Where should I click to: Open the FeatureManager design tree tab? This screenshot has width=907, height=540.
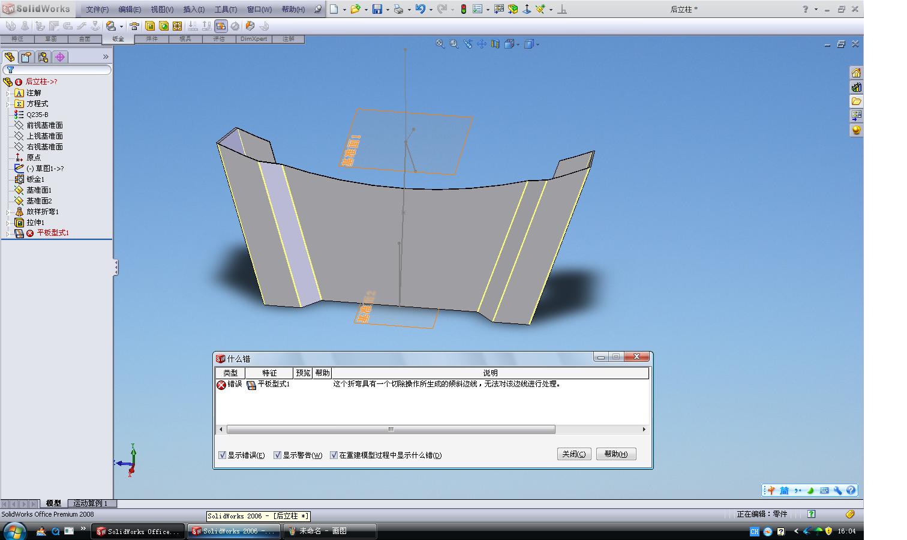click(9, 57)
